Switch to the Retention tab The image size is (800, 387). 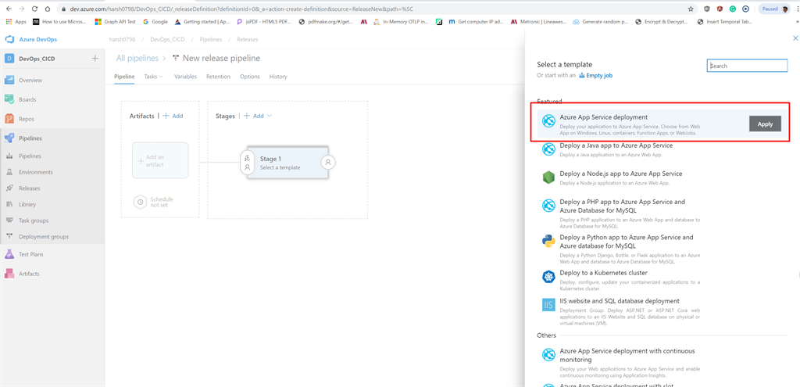(x=219, y=77)
